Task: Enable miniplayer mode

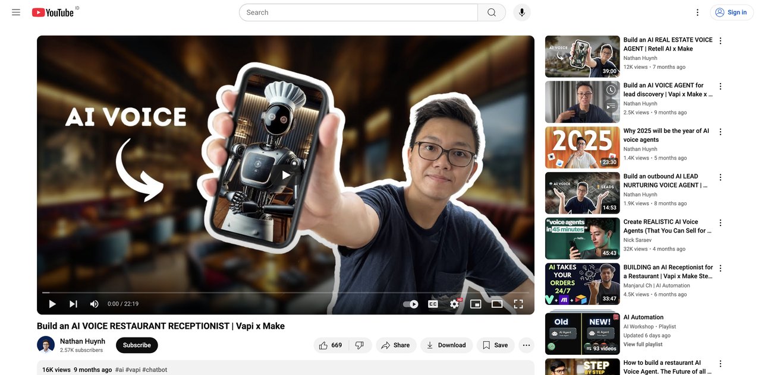Action: coord(476,304)
